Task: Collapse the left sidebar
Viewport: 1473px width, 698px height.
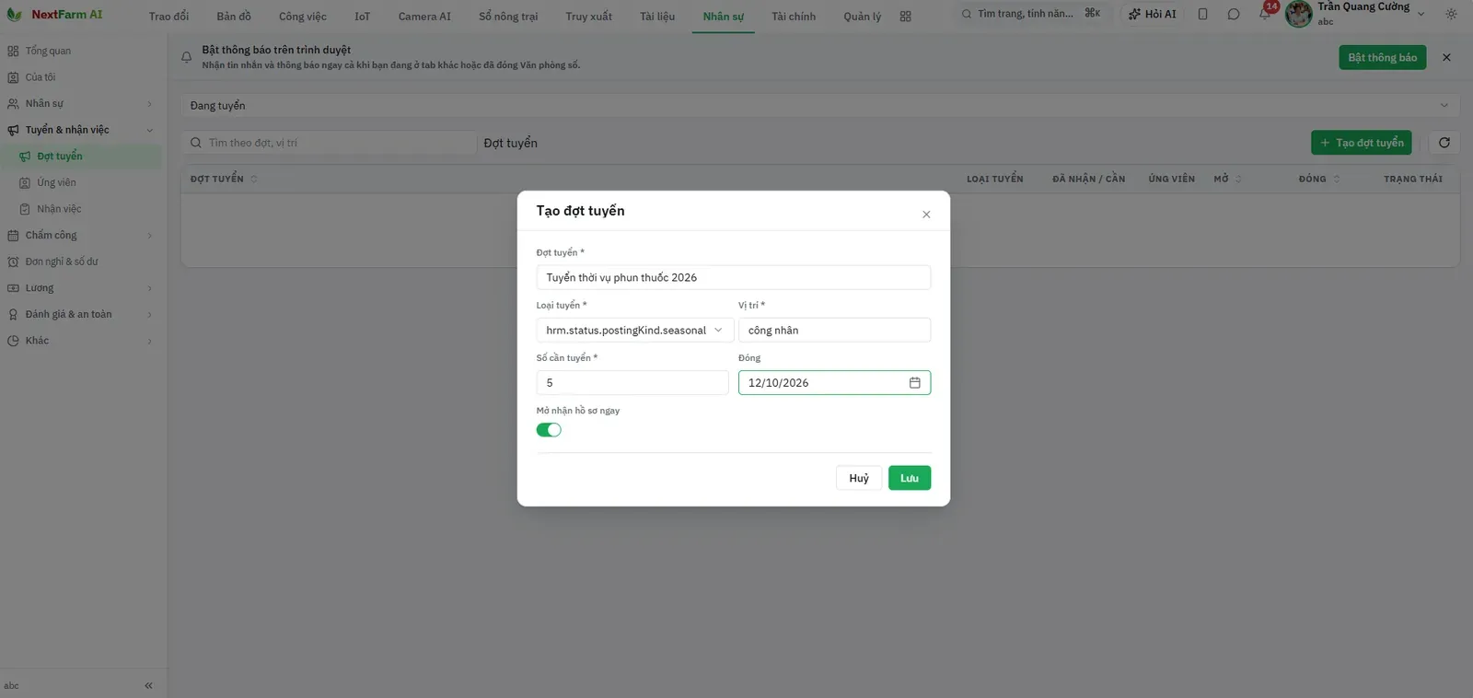Action: [148, 685]
